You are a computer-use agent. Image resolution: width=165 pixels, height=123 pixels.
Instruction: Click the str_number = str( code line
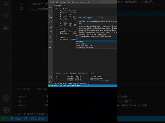point(68,39)
